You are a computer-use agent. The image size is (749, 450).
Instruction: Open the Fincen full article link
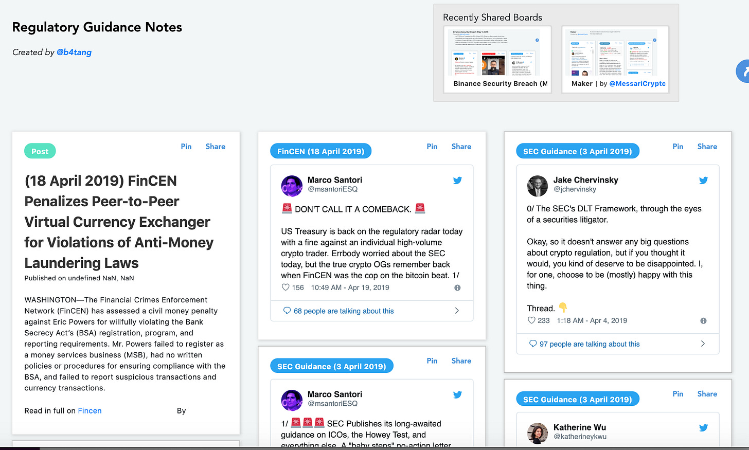click(x=90, y=411)
